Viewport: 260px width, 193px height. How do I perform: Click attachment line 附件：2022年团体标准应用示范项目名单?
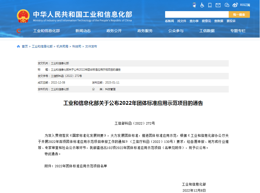76,166
